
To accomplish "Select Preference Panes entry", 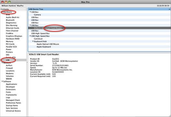I will [13, 103].
